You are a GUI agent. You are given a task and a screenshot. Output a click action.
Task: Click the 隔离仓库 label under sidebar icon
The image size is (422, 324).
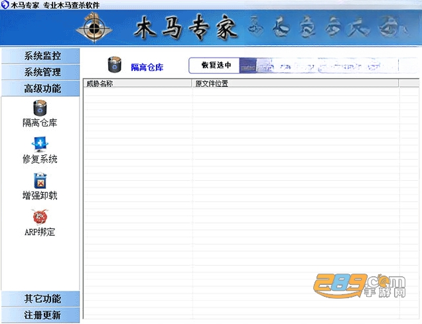[40, 123]
